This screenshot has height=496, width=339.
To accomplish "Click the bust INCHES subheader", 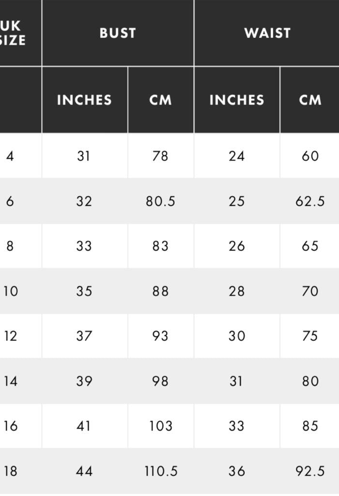I will (x=84, y=100).
